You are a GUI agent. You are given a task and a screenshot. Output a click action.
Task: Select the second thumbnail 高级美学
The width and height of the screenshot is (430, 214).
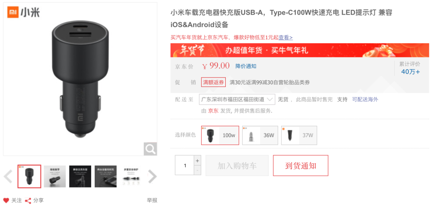[55, 177]
